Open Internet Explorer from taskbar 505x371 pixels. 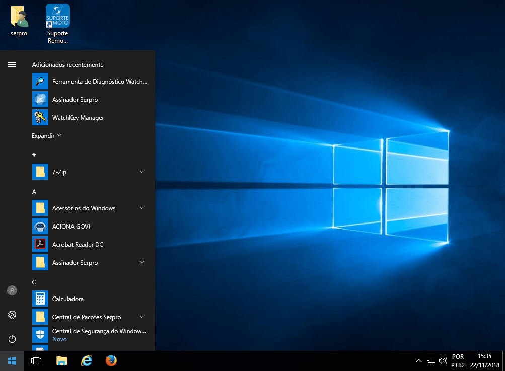coord(87,361)
